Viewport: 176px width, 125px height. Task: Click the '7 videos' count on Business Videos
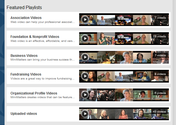coord(160,55)
